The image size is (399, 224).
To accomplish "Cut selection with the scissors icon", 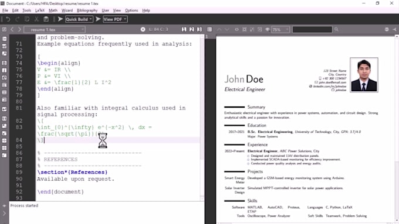I will tap(36, 19).
